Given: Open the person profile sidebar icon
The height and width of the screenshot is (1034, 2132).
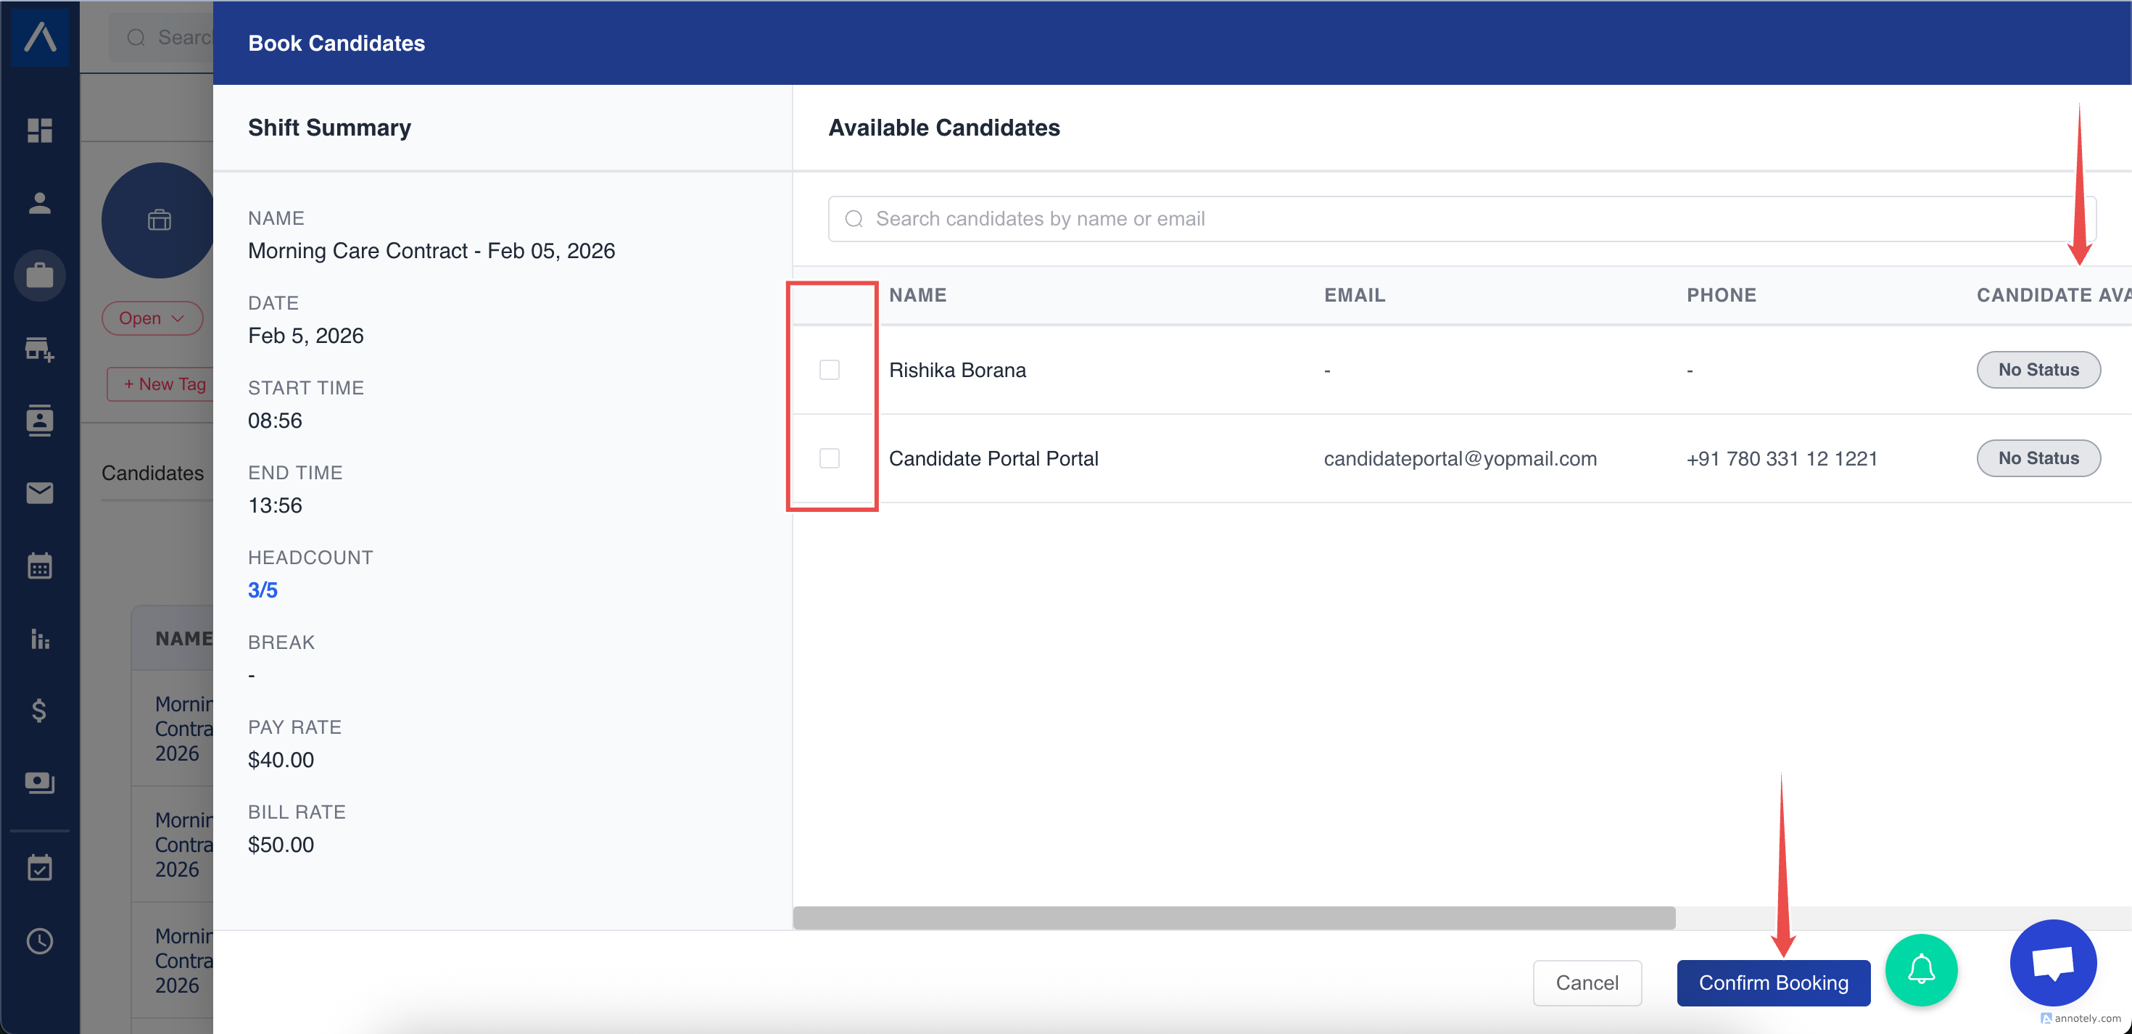Looking at the screenshot, I should pos(39,203).
